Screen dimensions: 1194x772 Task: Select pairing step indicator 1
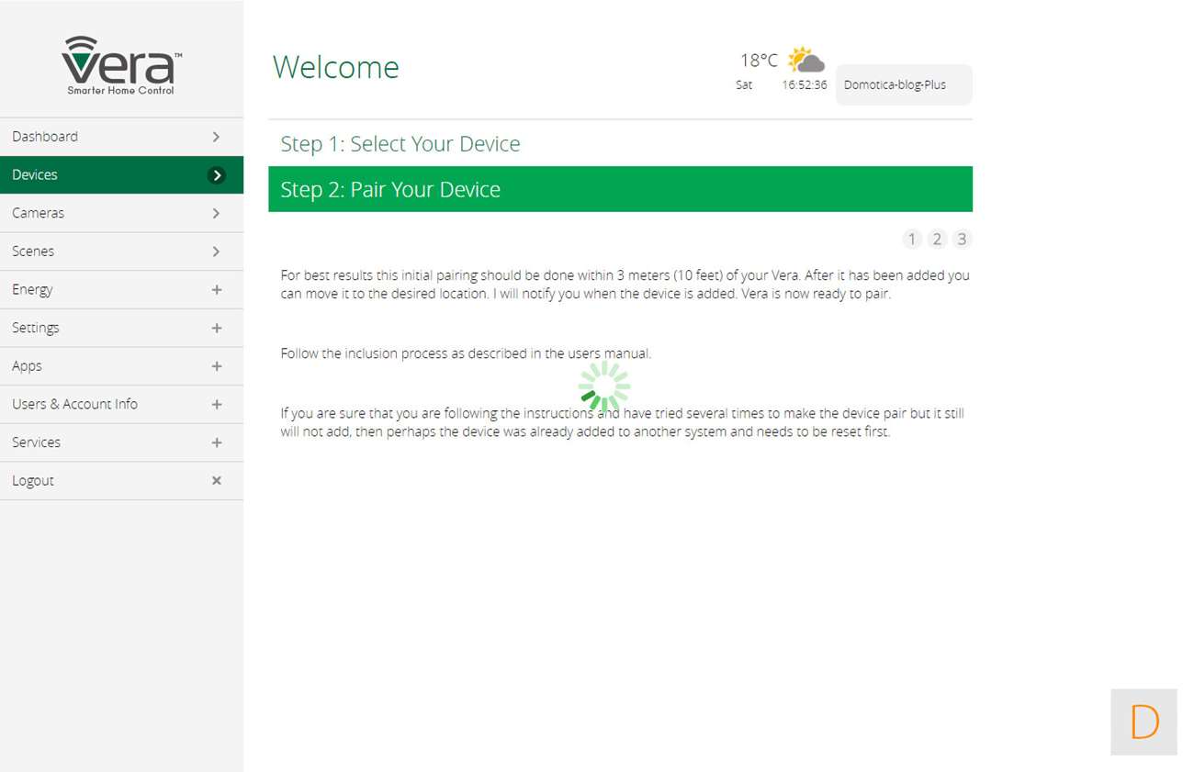pos(912,240)
